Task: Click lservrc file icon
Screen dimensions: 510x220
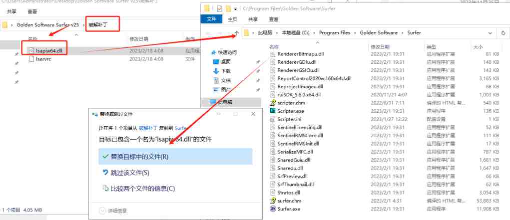Action: [31, 59]
